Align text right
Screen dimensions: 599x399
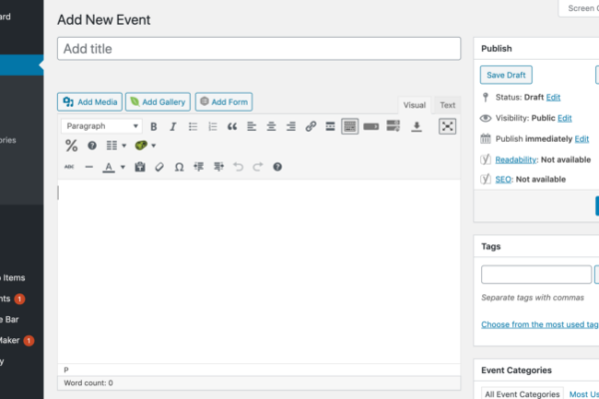tap(292, 127)
